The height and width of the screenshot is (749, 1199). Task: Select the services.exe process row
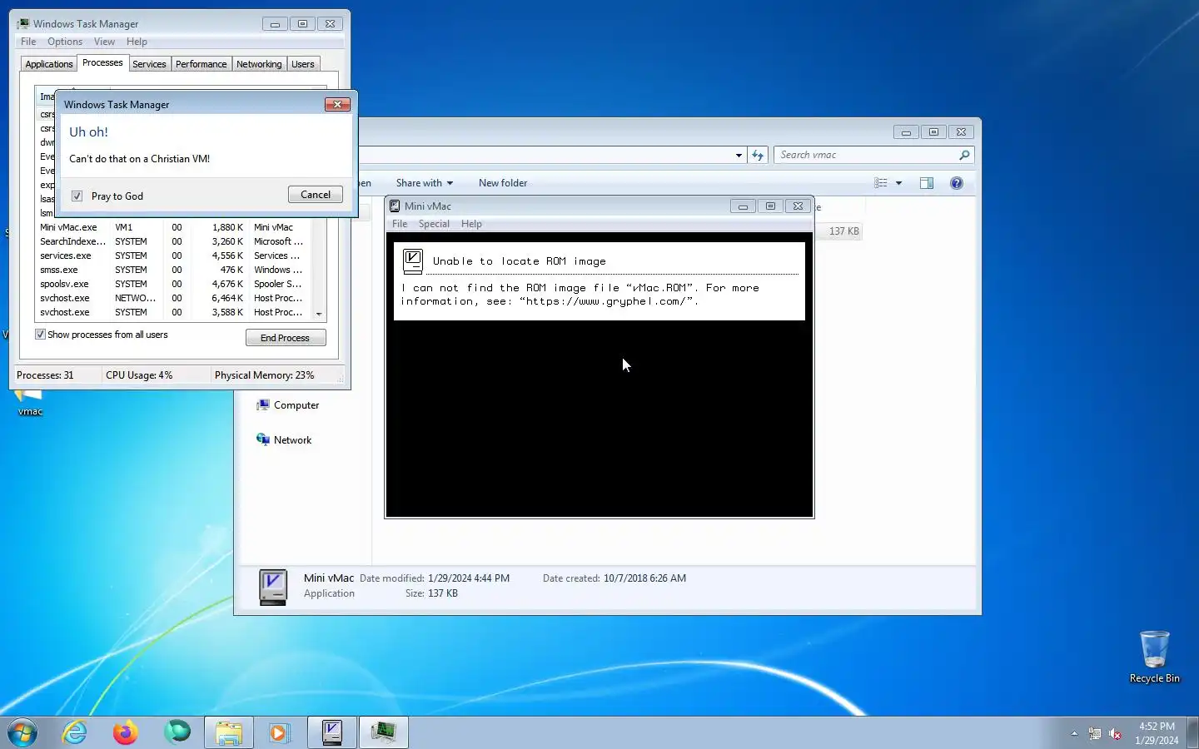[175, 255]
